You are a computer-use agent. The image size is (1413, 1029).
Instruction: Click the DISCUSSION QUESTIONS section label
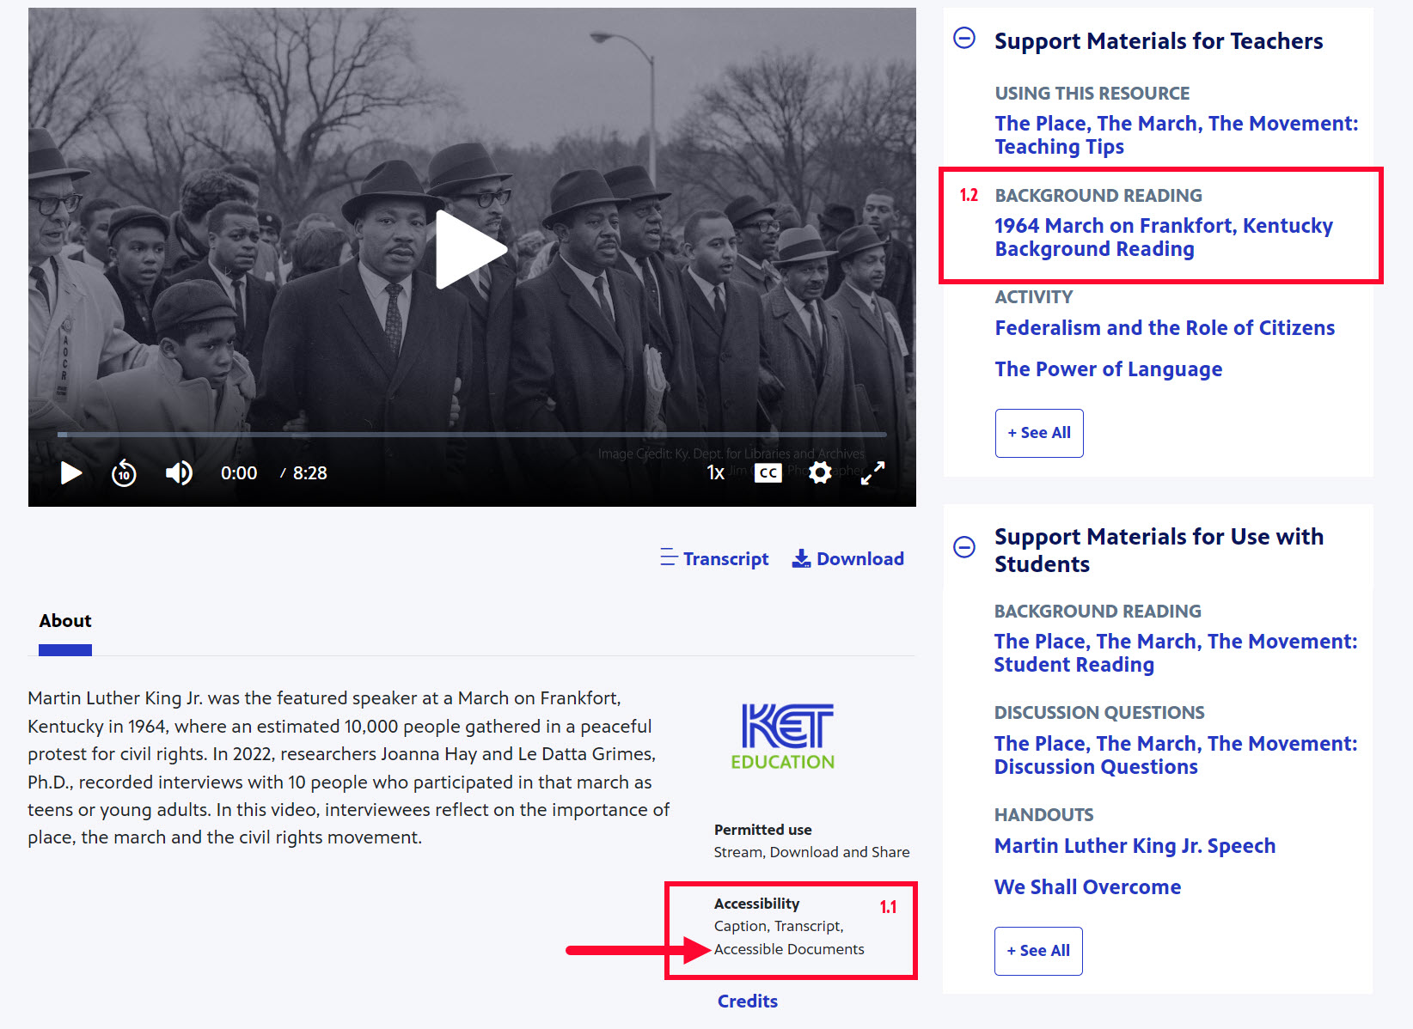[1099, 712]
